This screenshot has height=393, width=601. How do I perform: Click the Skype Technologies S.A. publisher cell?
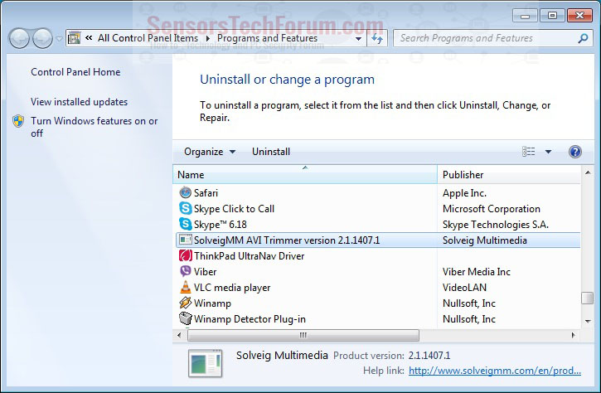click(496, 225)
